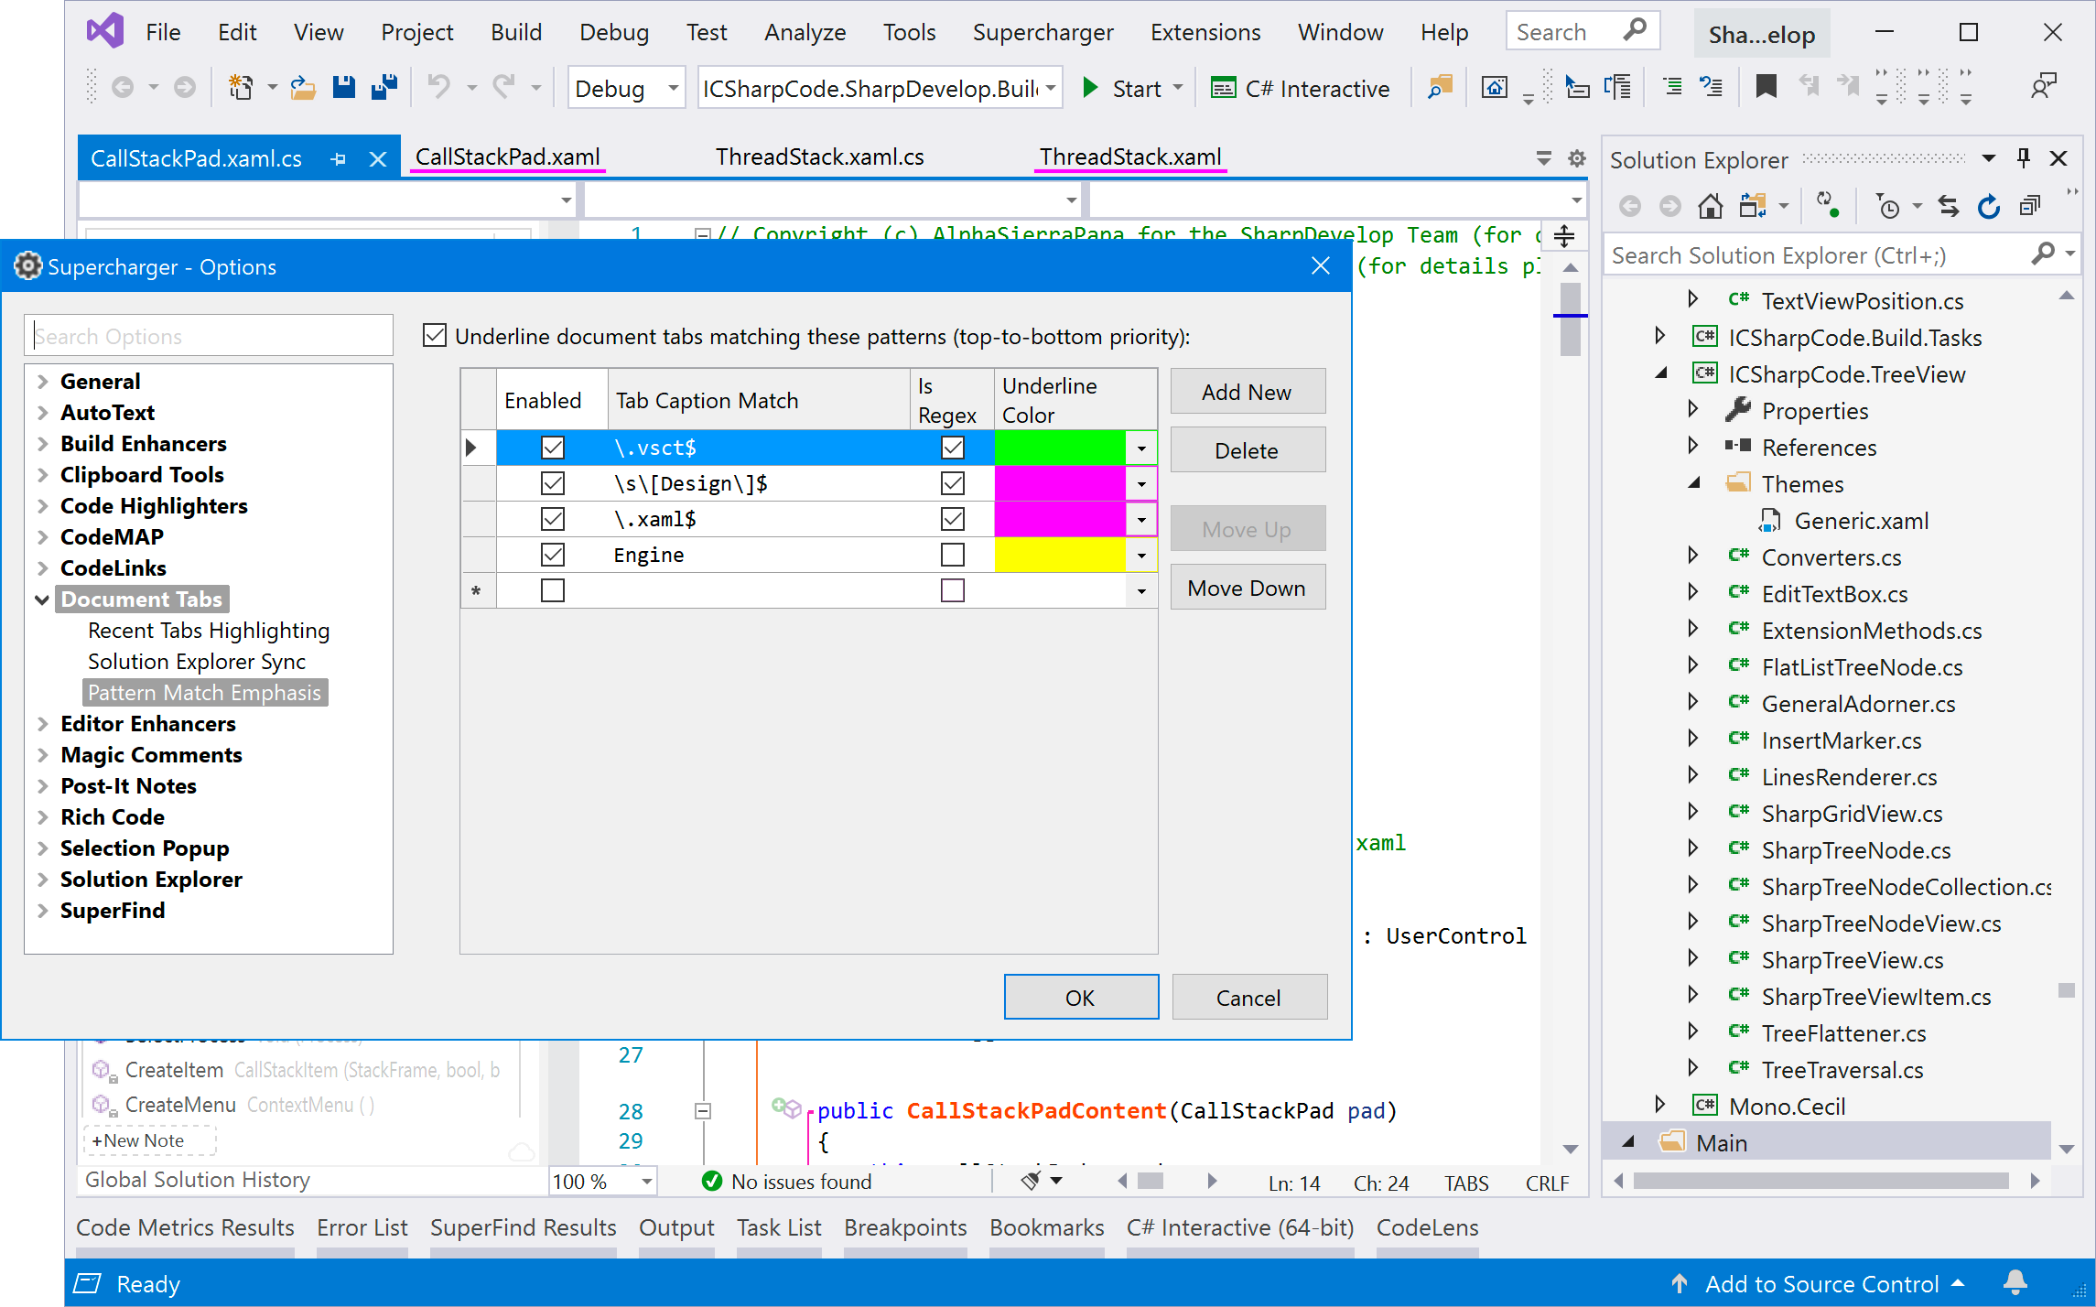Click the live share feedback icon
The image size is (2096, 1307).
2042,88
